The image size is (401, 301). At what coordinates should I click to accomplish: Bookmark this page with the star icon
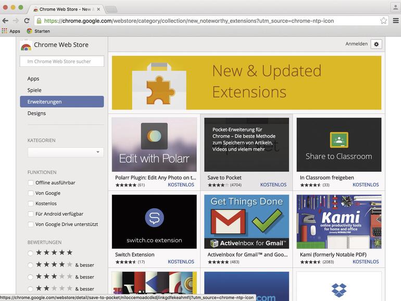click(383, 21)
